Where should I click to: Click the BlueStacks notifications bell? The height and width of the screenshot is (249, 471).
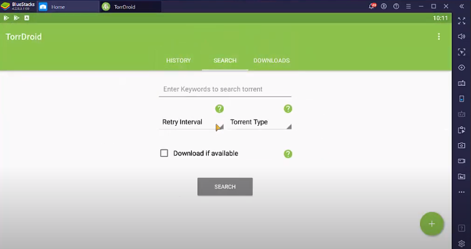(372, 6)
